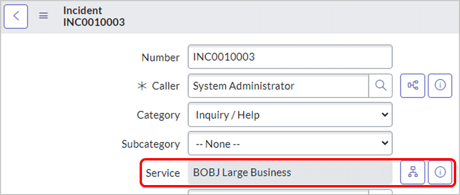The height and width of the screenshot is (195, 460).
Task: Open the hamburger context menu icon
Action: coord(44,16)
